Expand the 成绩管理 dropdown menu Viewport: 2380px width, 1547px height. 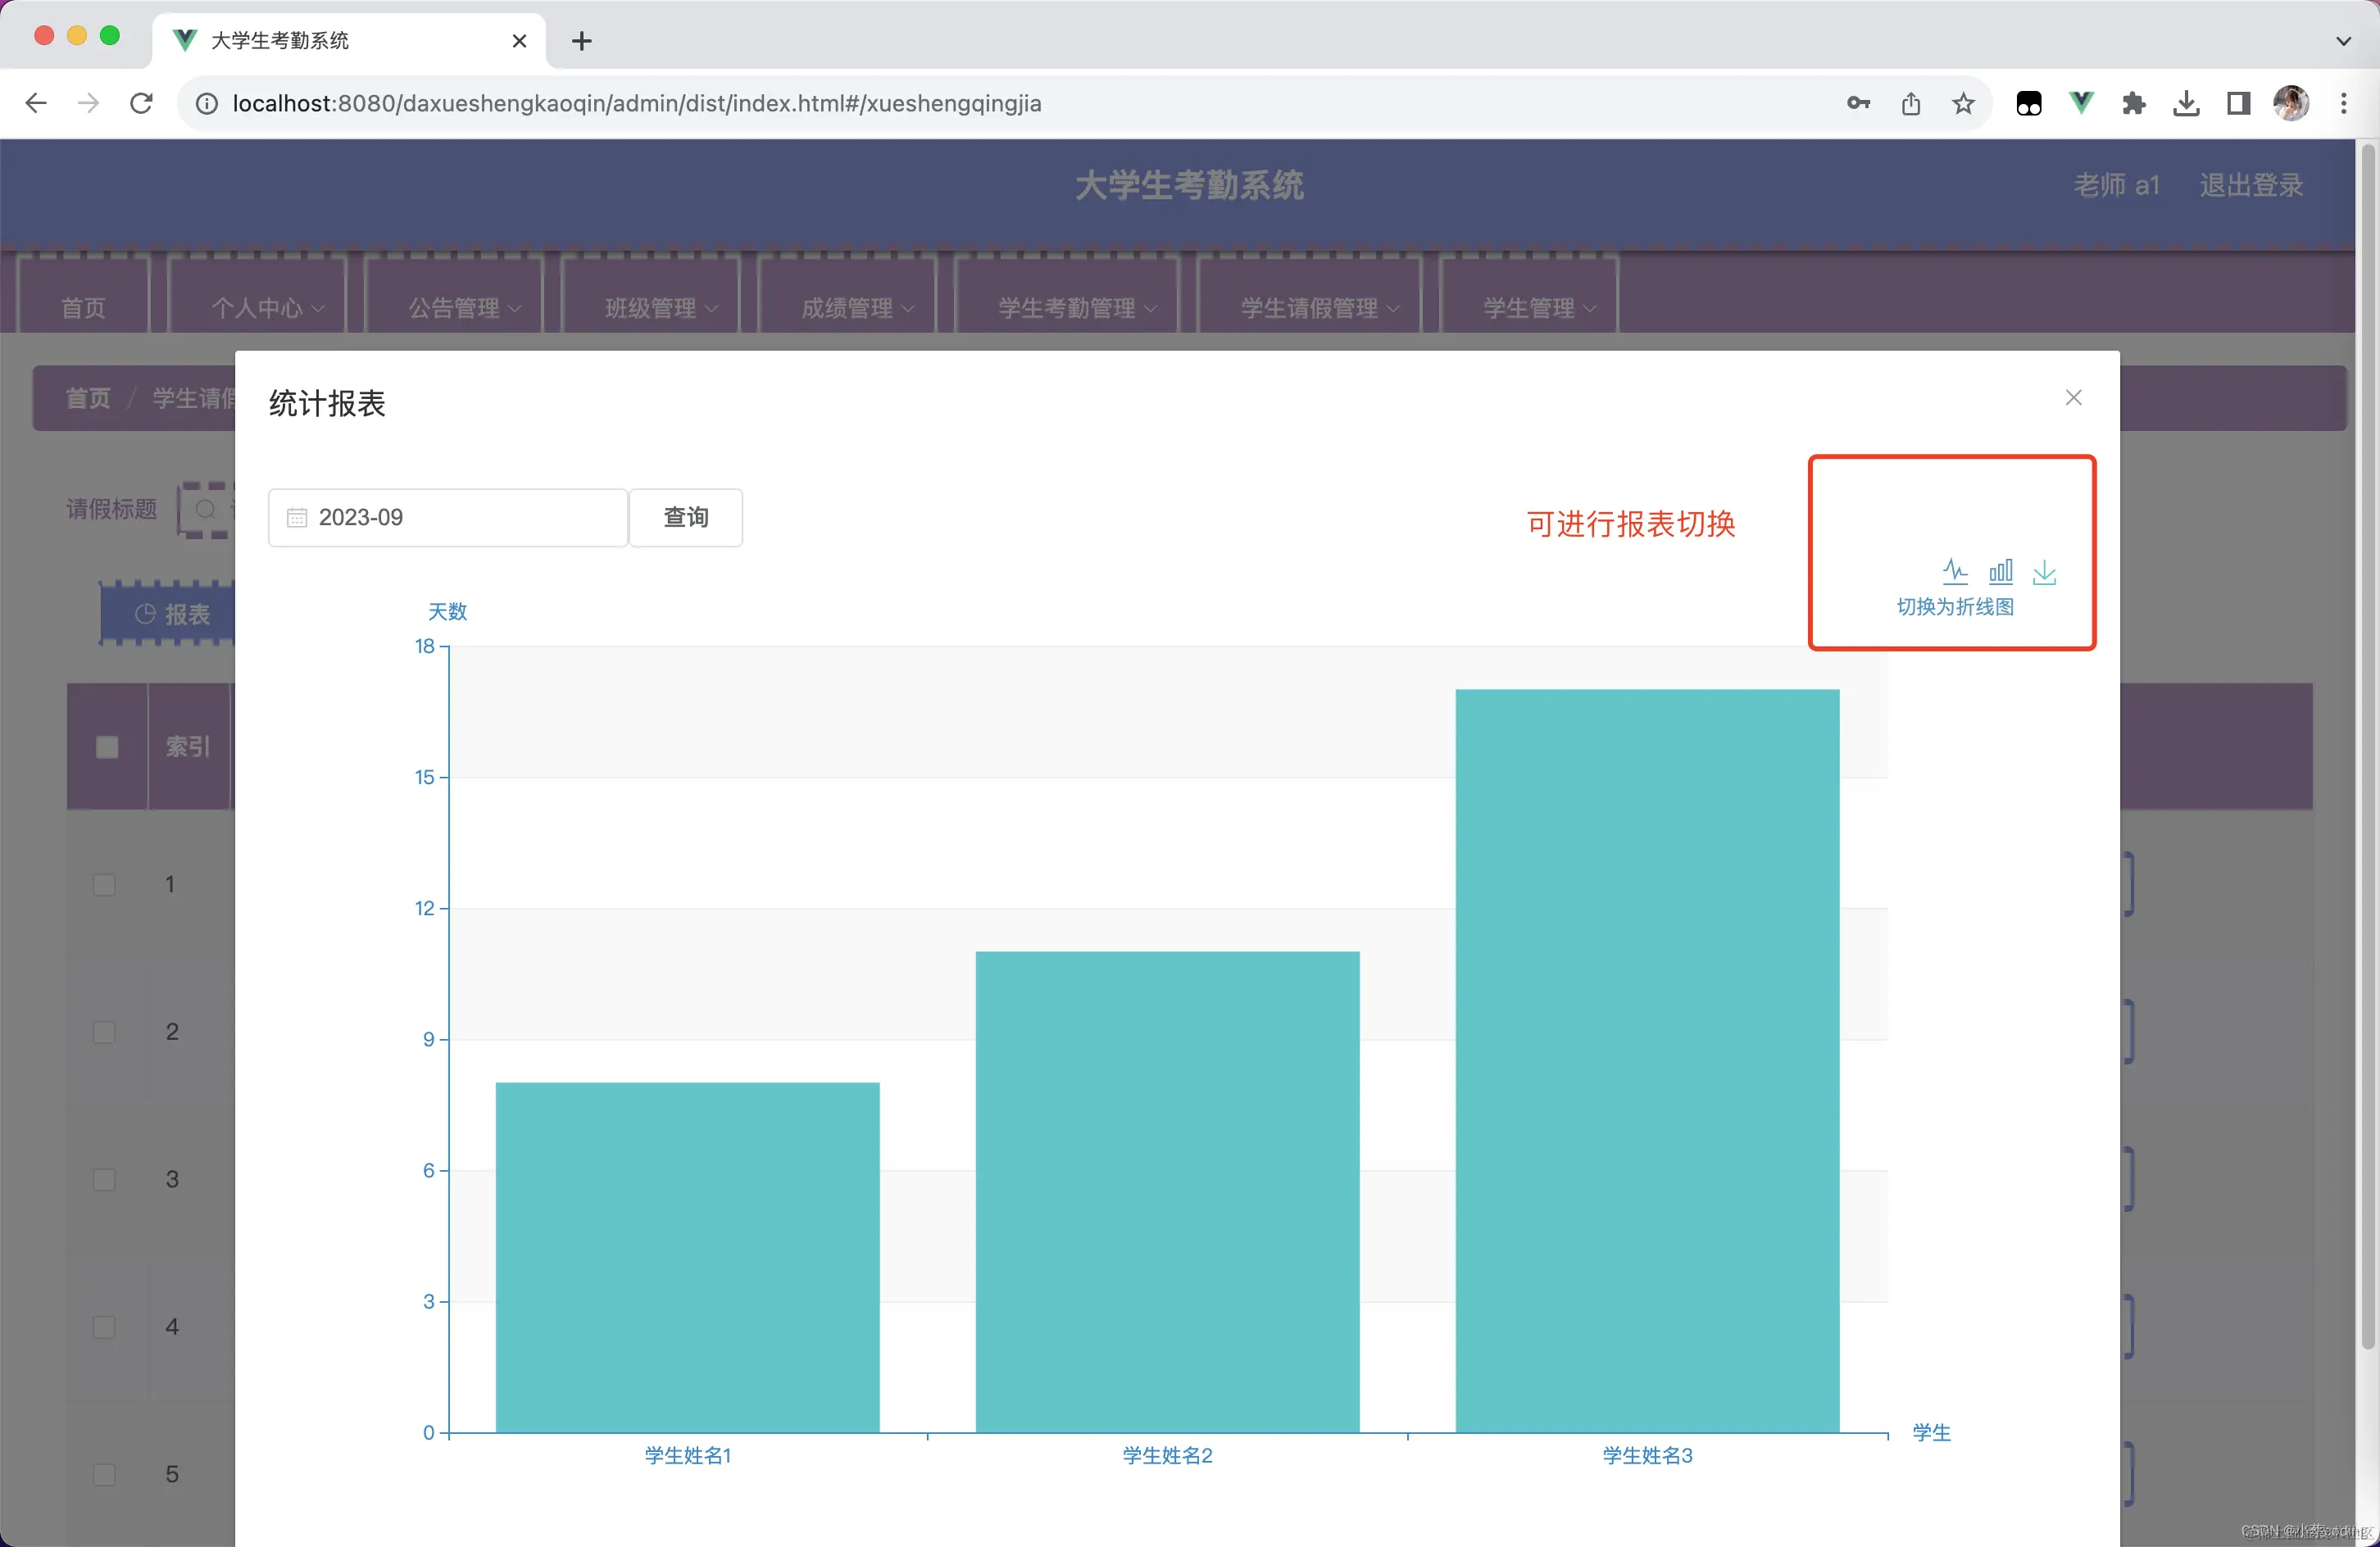[x=857, y=308]
